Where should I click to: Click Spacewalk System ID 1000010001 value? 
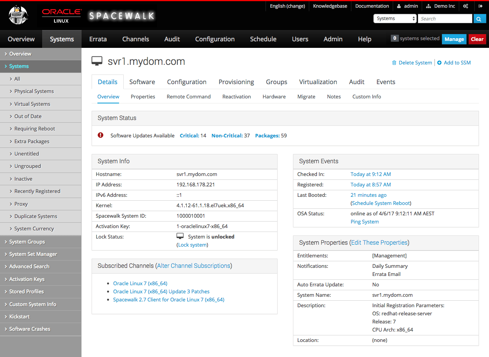(x=191, y=216)
